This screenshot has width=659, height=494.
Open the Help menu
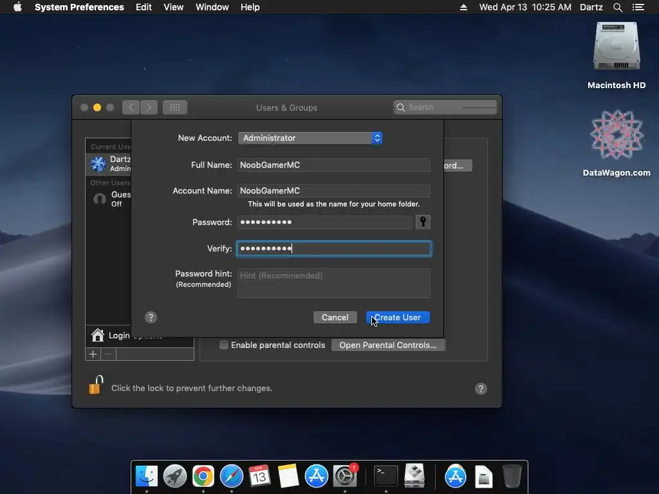click(x=250, y=7)
